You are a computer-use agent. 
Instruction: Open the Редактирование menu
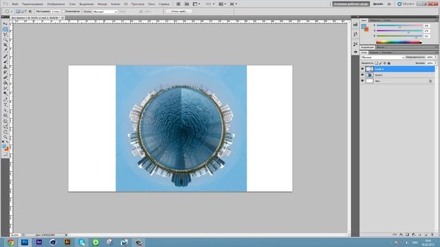[x=32, y=4]
